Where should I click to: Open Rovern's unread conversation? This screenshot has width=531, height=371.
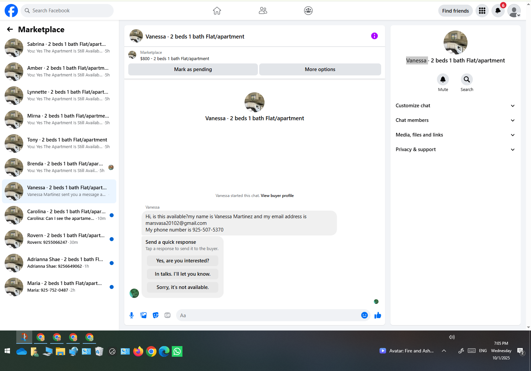pyautogui.click(x=59, y=239)
